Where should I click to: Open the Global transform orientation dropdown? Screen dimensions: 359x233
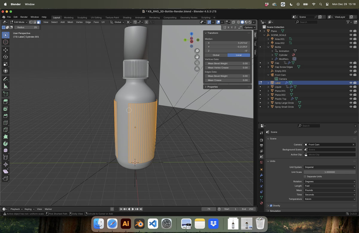point(117,22)
